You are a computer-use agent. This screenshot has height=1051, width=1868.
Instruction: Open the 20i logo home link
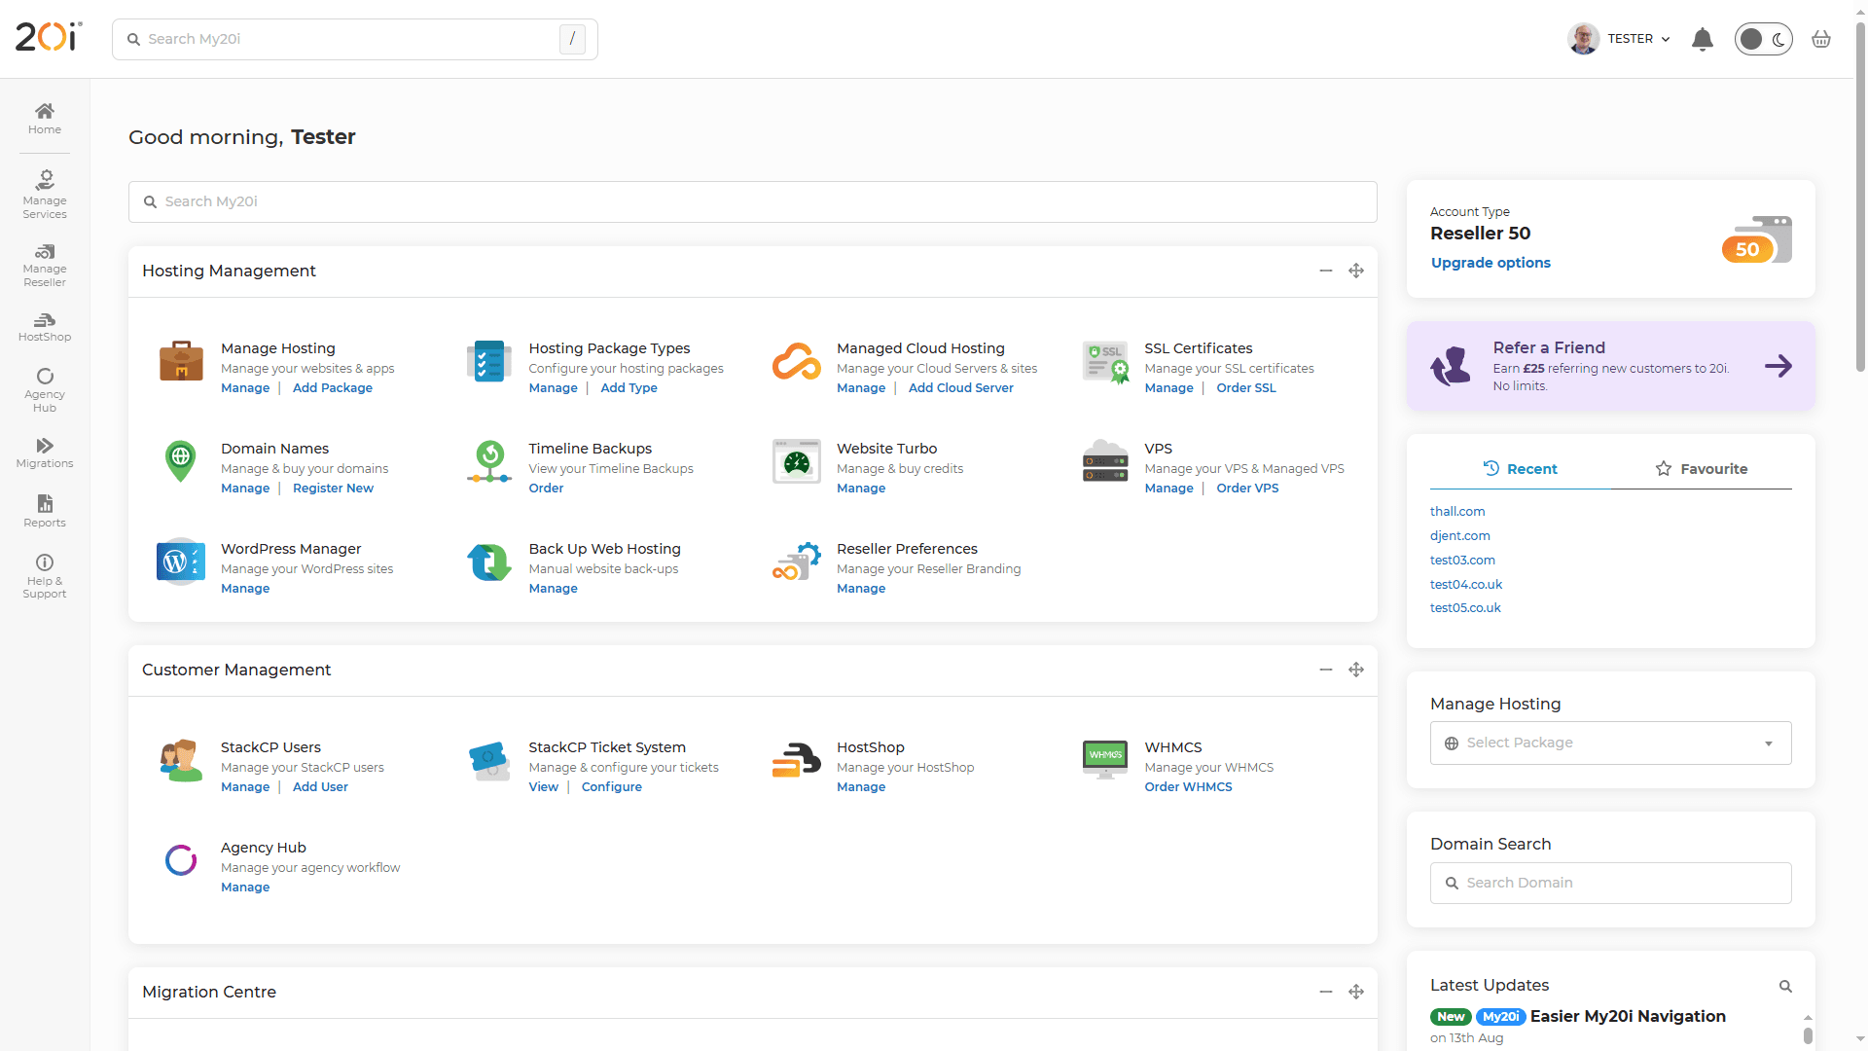(x=49, y=37)
